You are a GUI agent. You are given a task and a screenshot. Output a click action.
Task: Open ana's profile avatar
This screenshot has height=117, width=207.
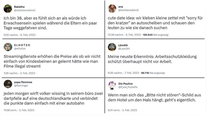pyautogui.click(x=112, y=8)
